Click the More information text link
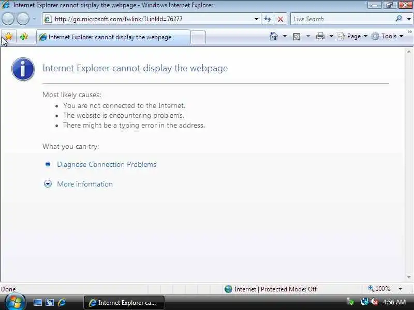The image size is (414, 310). (85, 184)
